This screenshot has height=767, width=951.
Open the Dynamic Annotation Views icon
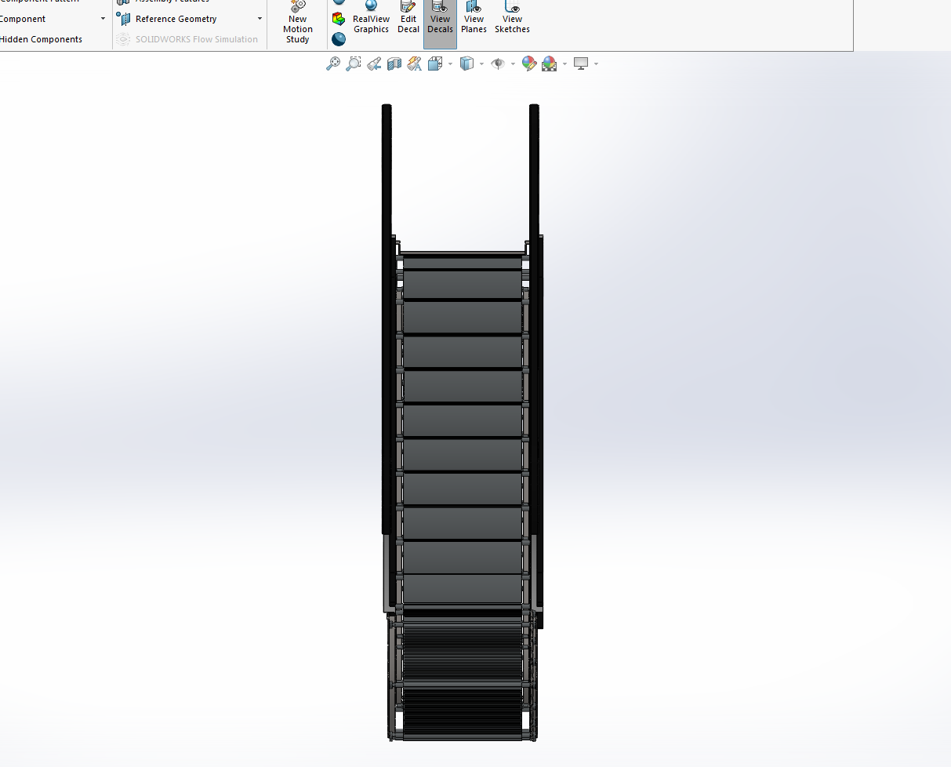(415, 64)
